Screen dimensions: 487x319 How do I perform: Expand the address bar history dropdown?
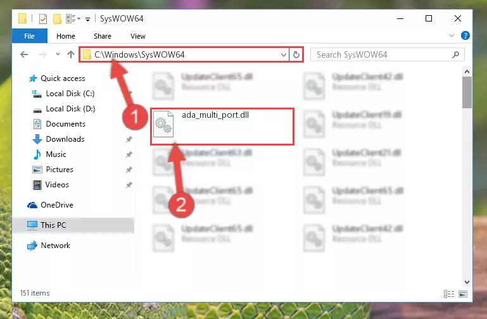283,55
